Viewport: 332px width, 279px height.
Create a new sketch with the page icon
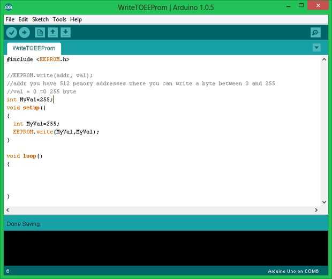click(x=40, y=33)
